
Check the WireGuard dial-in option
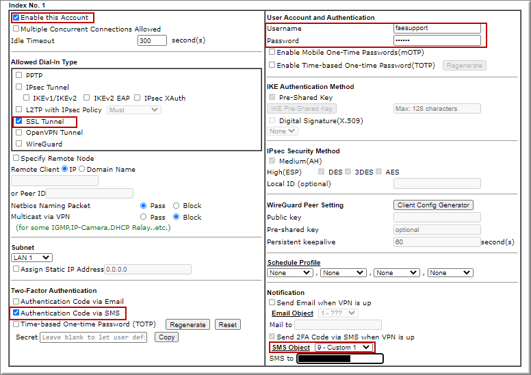[19, 143]
